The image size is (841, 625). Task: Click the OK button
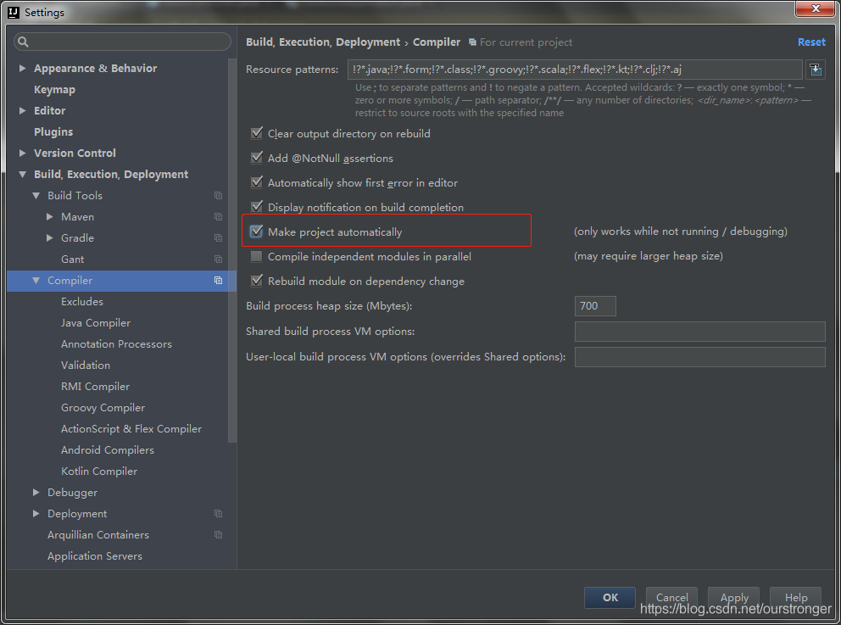coord(610,597)
